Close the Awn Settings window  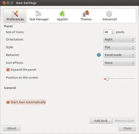point(4,3)
